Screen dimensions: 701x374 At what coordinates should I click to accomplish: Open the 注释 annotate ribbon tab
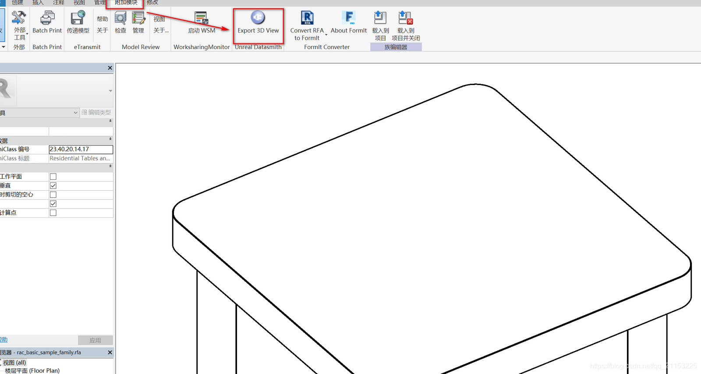click(x=59, y=3)
